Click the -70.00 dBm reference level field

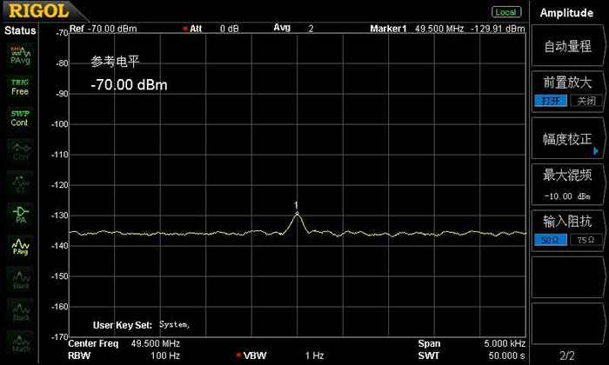point(130,85)
